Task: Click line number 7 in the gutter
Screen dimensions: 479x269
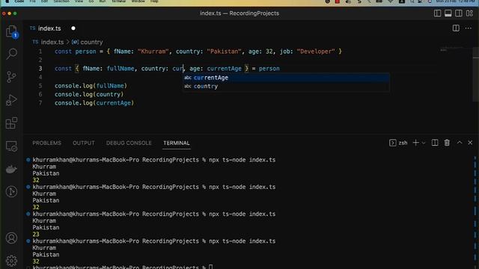Action: click(40, 103)
